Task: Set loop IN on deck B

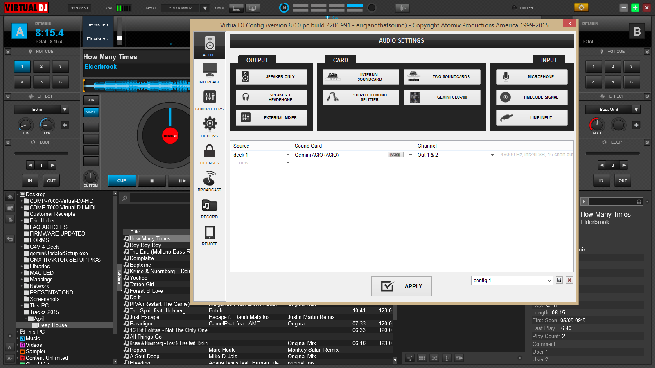Action: coord(601,181)
